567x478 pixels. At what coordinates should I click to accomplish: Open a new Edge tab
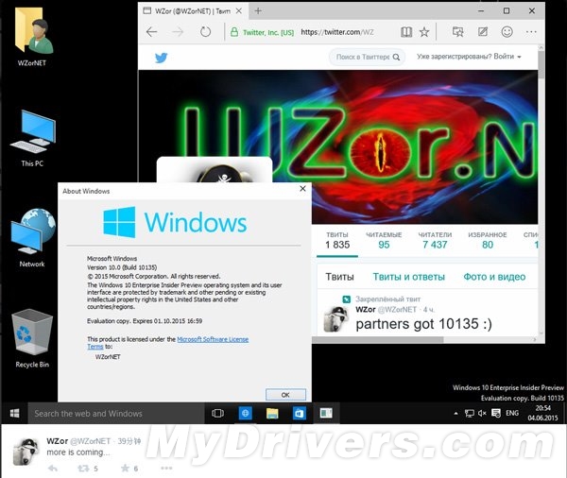pos(258,10)
